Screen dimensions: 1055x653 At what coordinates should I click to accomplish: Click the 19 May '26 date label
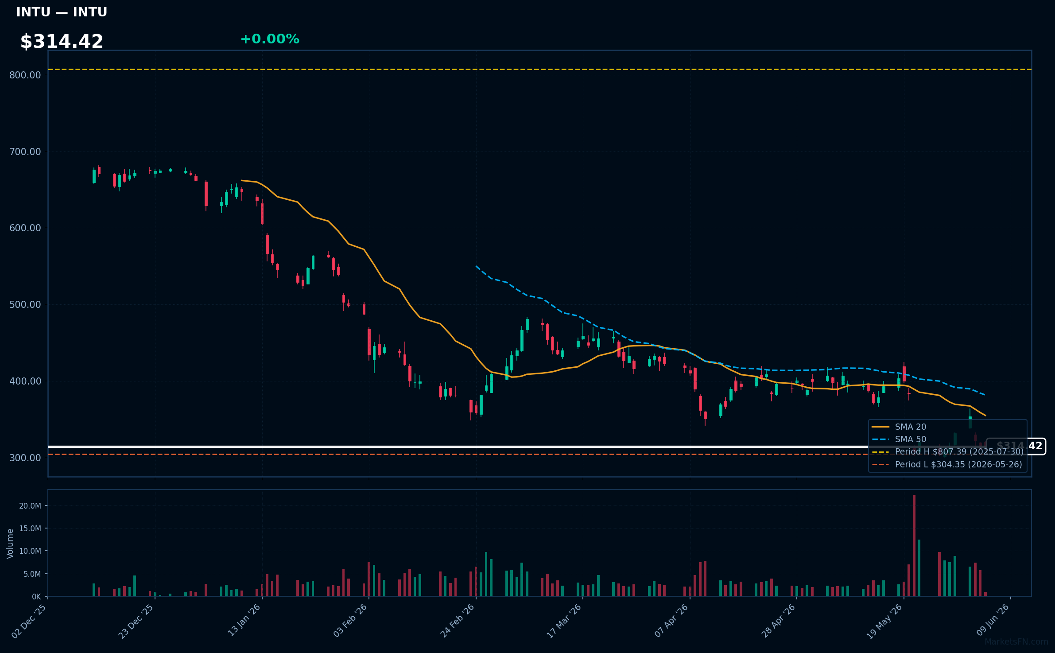click(884, 621)
